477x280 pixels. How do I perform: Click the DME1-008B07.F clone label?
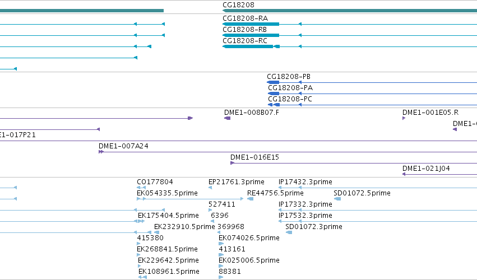point(252,113)
